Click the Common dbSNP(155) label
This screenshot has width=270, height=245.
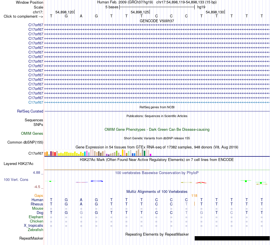[25, 142]
